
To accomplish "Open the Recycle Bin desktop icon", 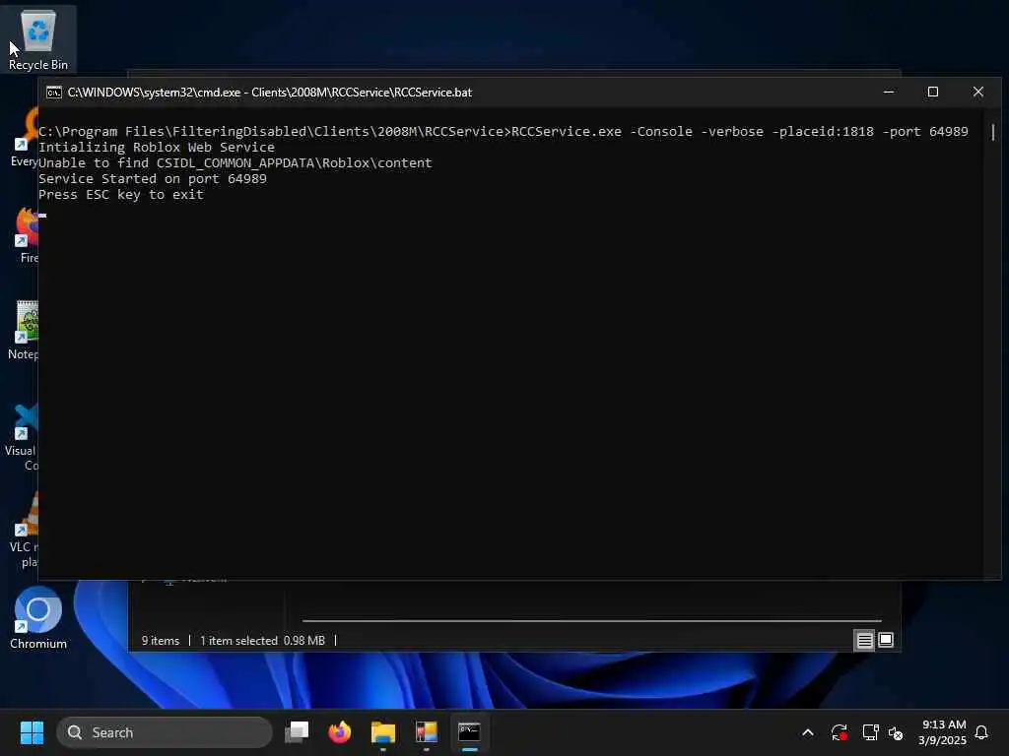I will [38, 39].
